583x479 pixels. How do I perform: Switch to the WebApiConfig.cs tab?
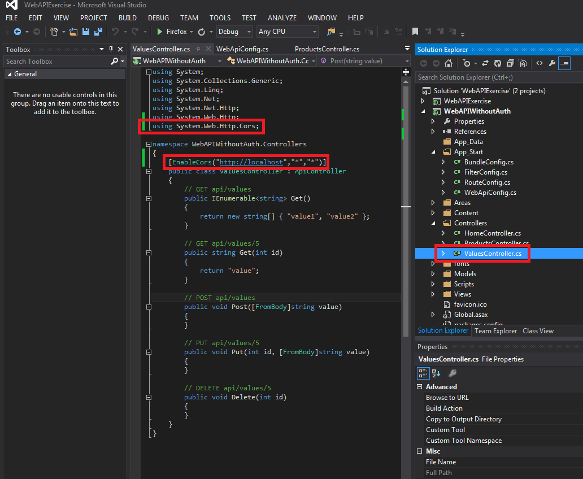(242, 49)
